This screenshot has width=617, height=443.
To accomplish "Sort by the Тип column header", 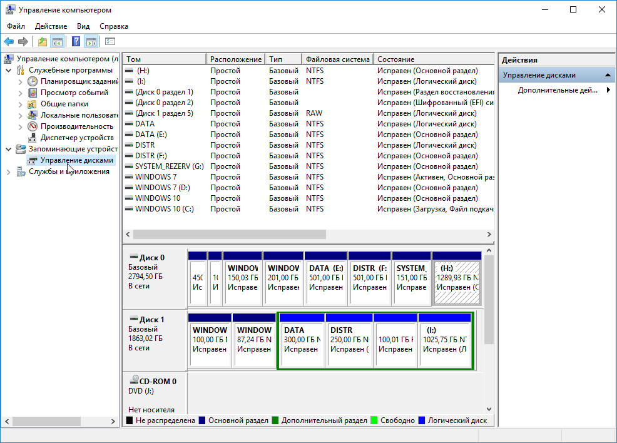I will [x=283, y=59].
